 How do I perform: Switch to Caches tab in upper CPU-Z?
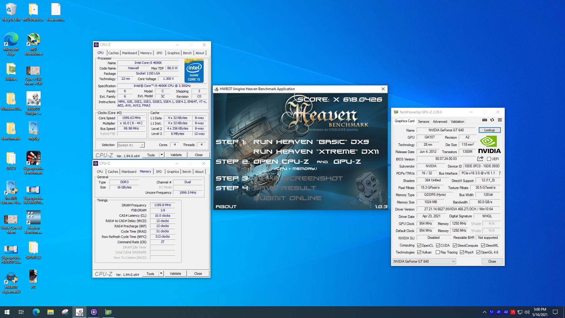[x=113, y=53]
